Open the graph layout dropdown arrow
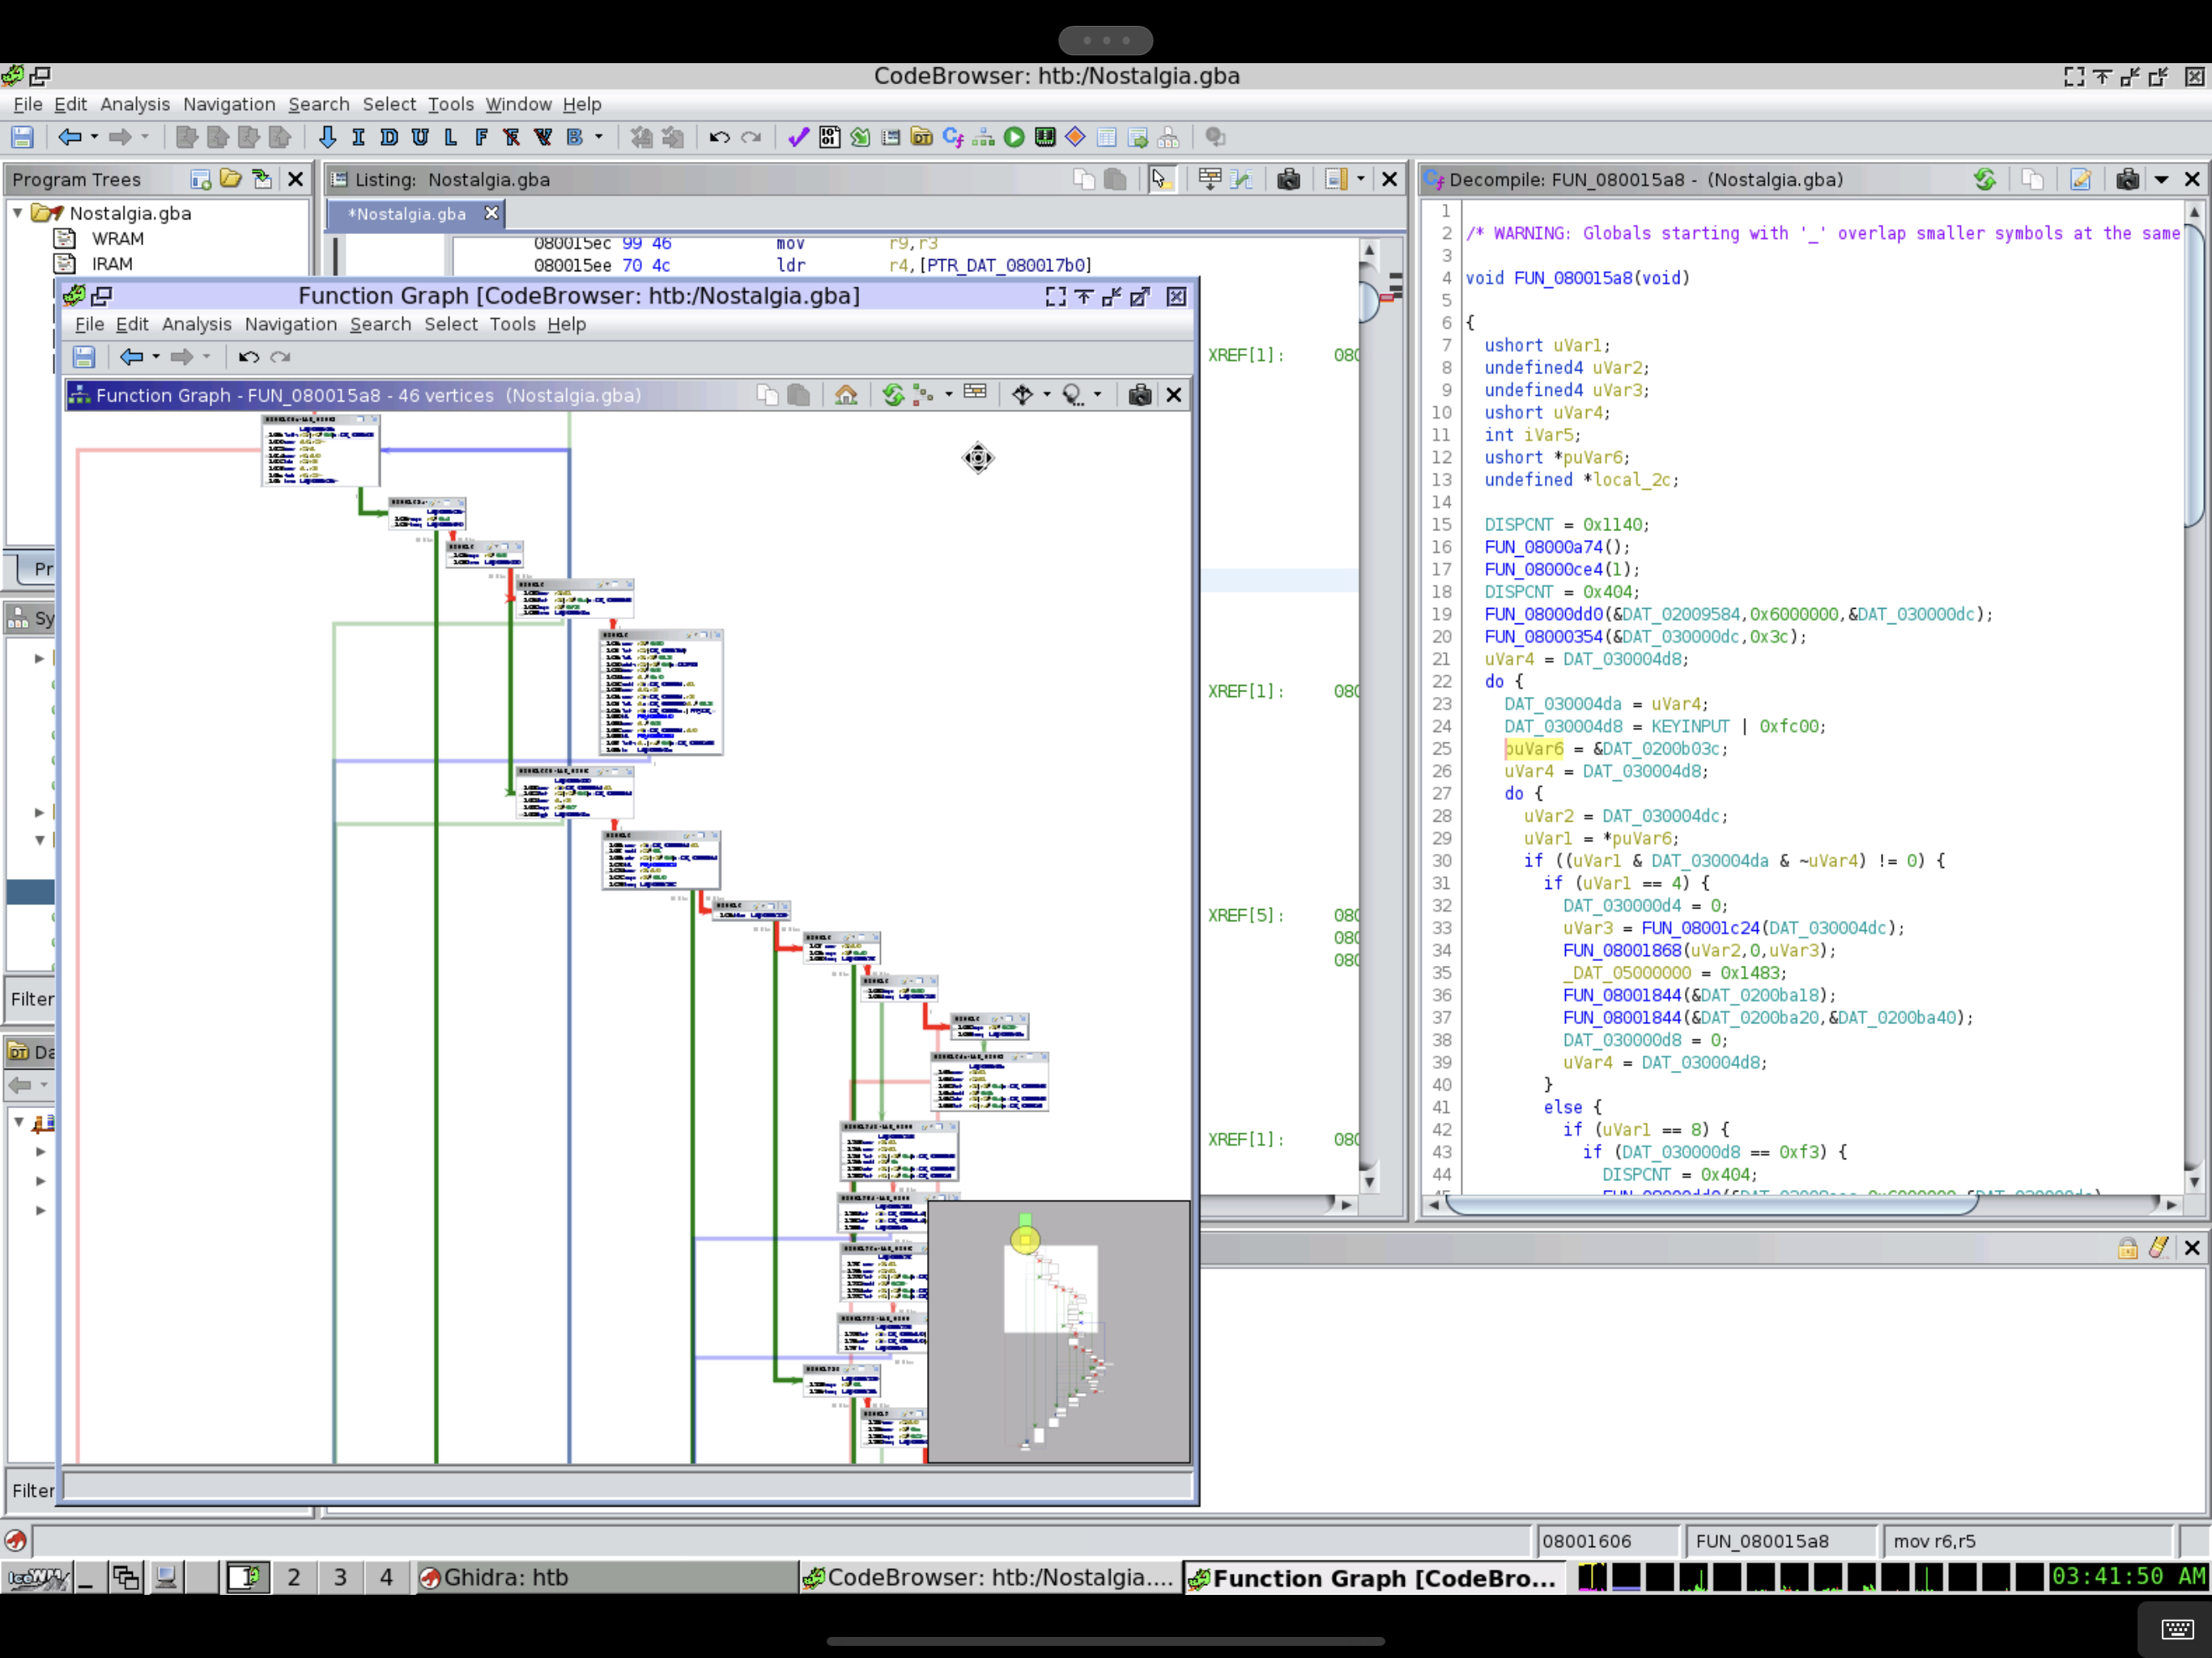The height and width of the screenshot is (1658, 2212). 948,395
